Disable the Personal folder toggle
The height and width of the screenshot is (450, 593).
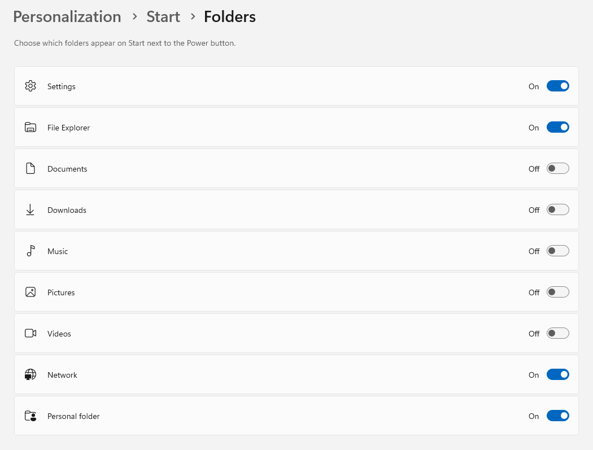point(557,416)
